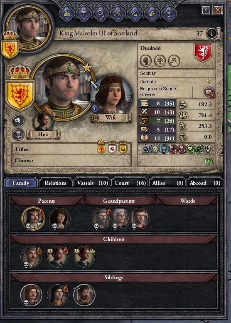
Task: Click the info button next to age 37
Action: click(x=211, y=33)
